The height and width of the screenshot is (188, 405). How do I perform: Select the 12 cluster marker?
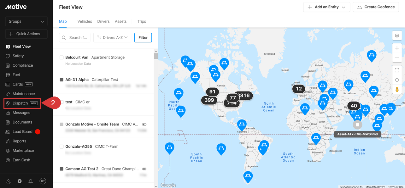click(299, 89)
